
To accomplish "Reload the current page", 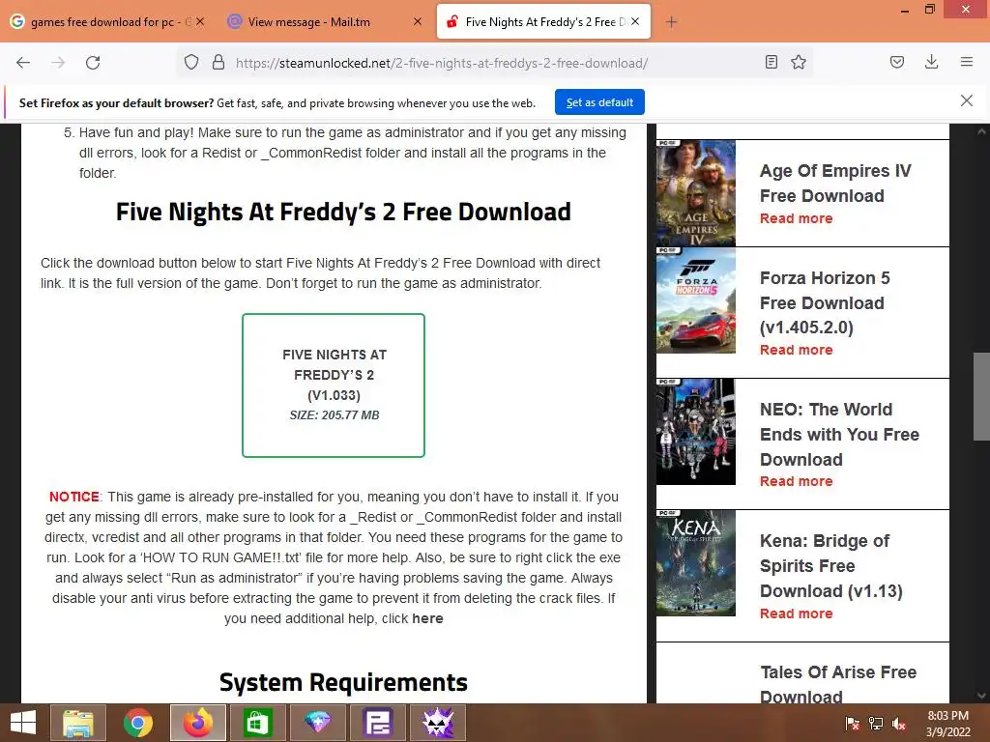I will (93, 63).
